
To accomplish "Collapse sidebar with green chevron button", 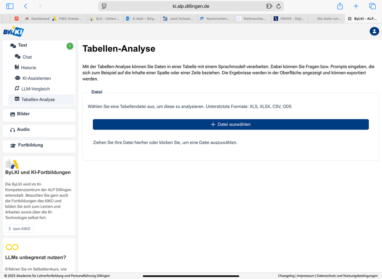I will (70, 46).
